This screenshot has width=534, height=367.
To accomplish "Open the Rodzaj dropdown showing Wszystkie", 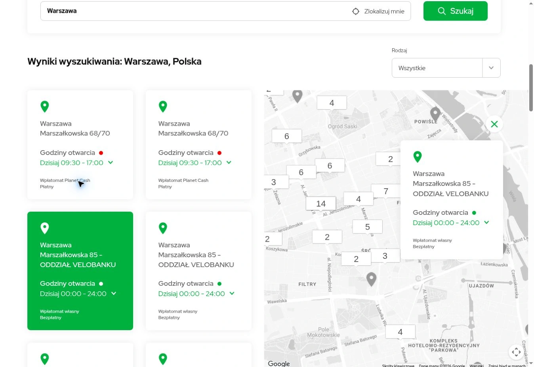I will (446, 68).
